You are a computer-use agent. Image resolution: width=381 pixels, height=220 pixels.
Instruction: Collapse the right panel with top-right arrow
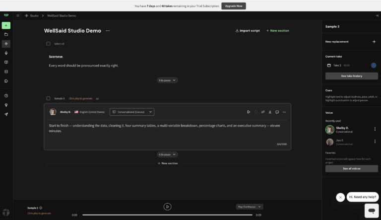pyautogui.click(x=377, y=15)
